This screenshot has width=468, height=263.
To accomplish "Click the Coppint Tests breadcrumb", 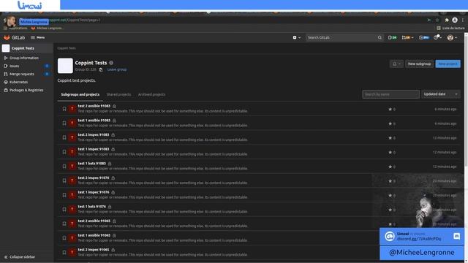I will pyautogui.click(x=67, y=48).
